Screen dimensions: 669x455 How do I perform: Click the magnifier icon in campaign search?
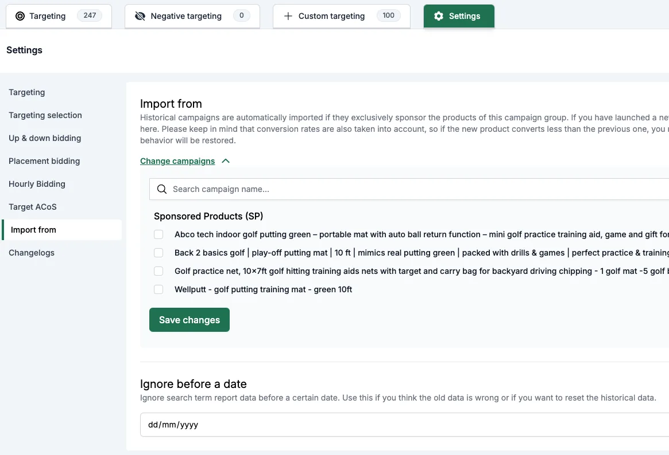pyautogui.click(x=162, y=189)
